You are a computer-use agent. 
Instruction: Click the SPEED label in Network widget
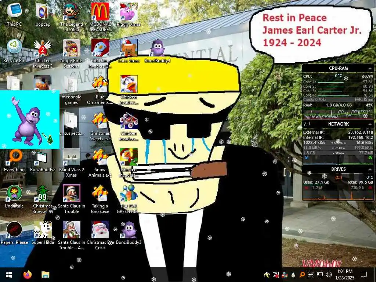(338, 143)
